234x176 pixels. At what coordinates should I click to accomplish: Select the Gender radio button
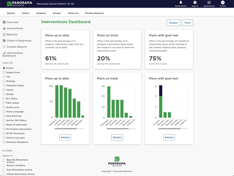tap(4, 94)
